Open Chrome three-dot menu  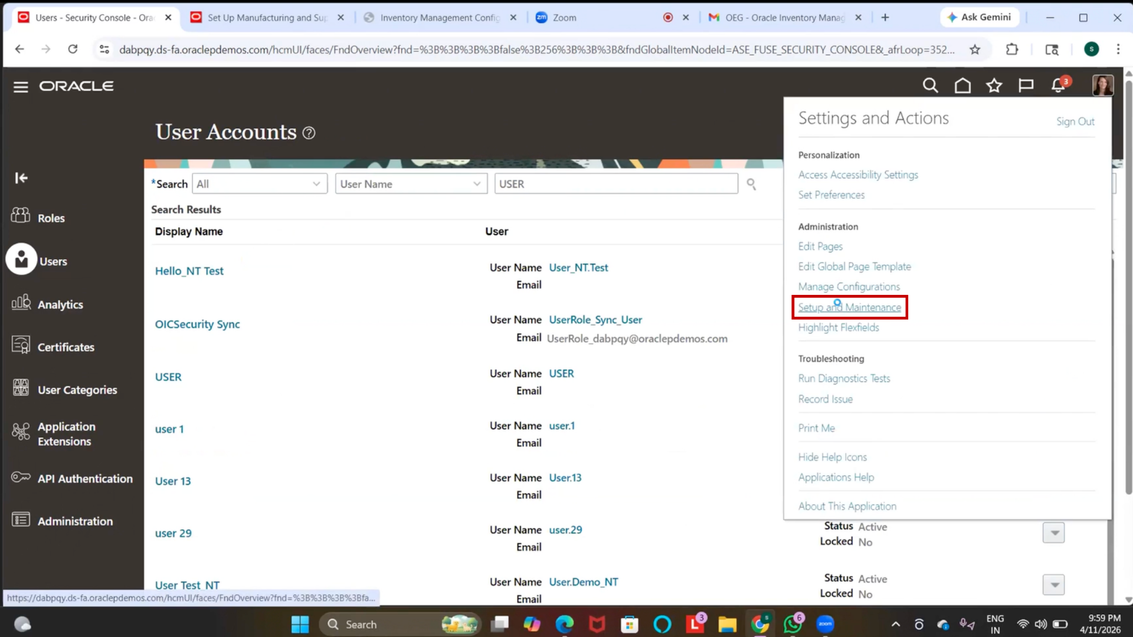[x=1118, y=50]
